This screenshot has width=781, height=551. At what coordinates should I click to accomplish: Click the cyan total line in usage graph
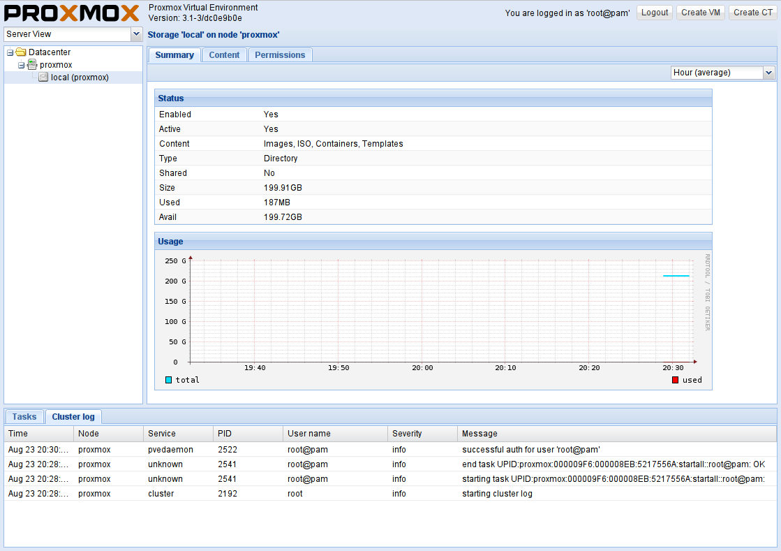(x=676, y=275)
